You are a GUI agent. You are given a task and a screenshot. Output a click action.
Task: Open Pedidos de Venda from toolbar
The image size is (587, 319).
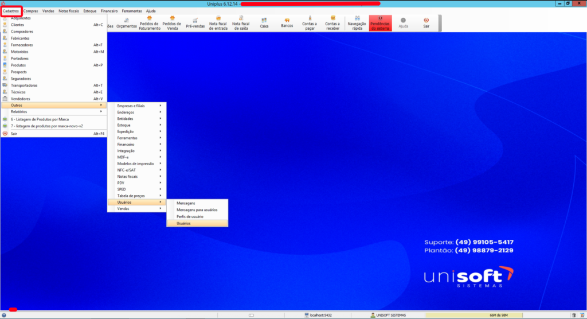171,23
